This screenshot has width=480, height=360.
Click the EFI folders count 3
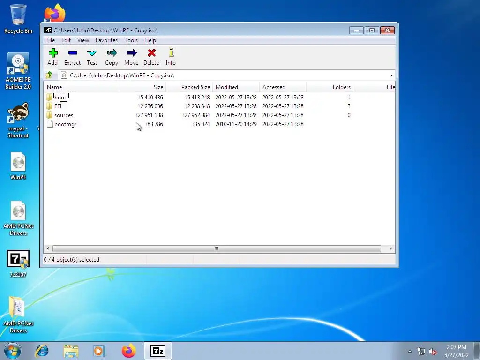coord(349,106)
